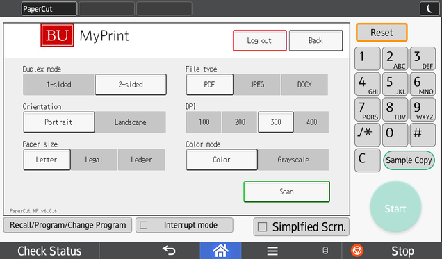Toggle the Simplfied Scrn. checkbox
Image resolution: width=442 pixels, height=259 pixels.
[262, 226]
